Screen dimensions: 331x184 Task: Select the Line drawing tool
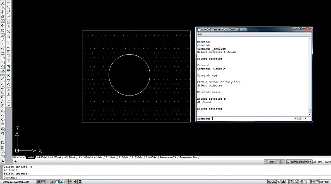click(x=3, y=79)
